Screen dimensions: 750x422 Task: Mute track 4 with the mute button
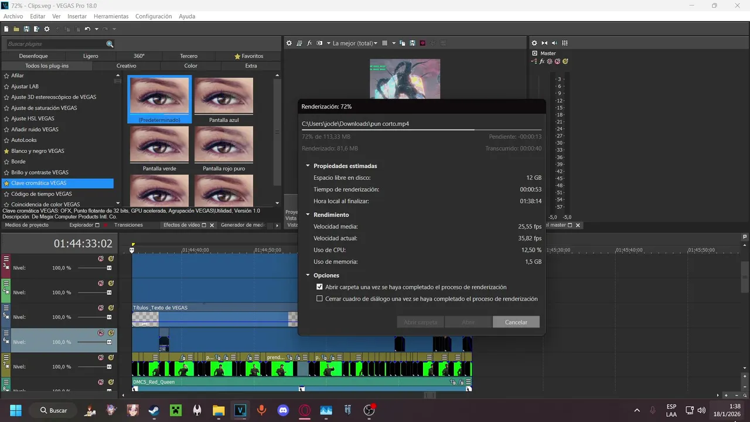[x=101, y=283]
